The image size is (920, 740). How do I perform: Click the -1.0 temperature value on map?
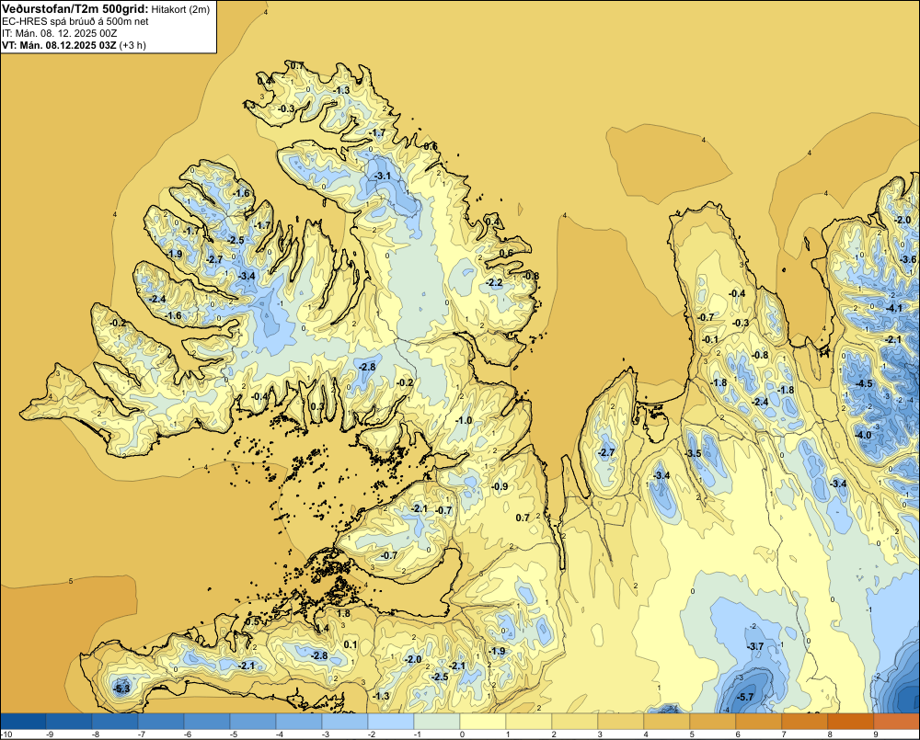464,420
